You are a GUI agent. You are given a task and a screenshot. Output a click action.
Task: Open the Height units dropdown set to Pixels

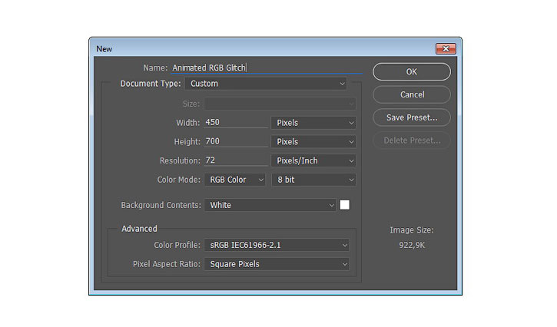[x=313, y=142]
